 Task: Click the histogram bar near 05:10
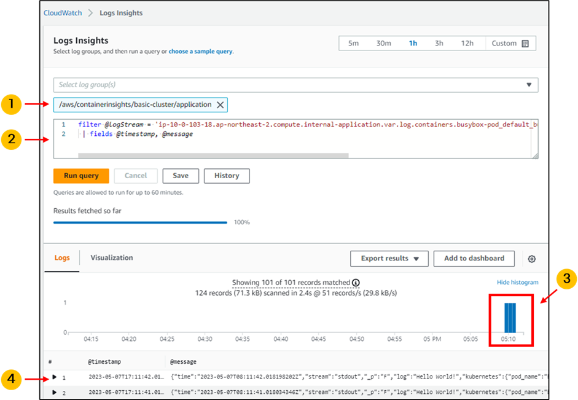pyautogui.click(x=510, y=318)
